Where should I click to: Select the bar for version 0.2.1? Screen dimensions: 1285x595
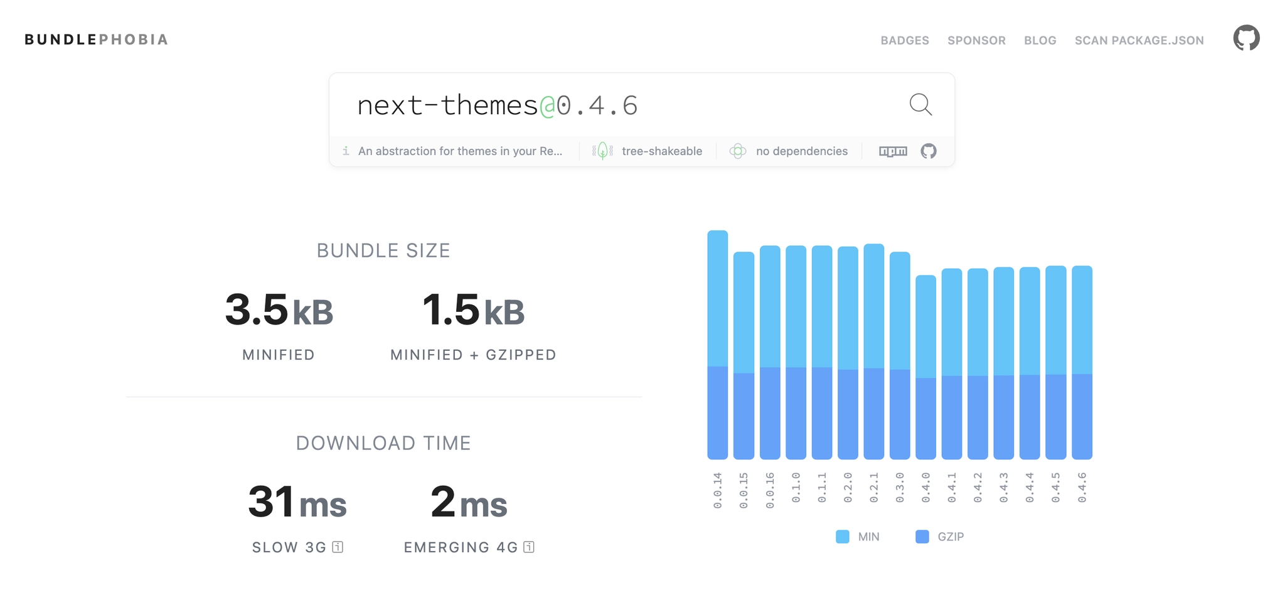[874, 351]
